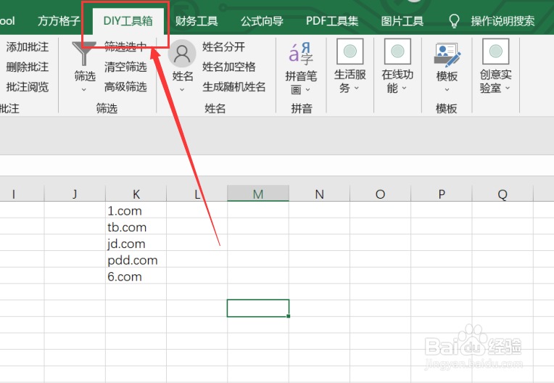Click 添加批注 button
Image resolution: width=554 pixels, height=383 pixels.
(28, 46)
